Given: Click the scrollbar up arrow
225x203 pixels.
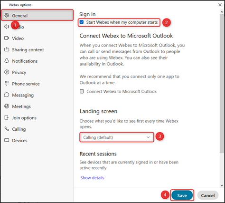Looking at the screenshot, I should pos(222,12).
